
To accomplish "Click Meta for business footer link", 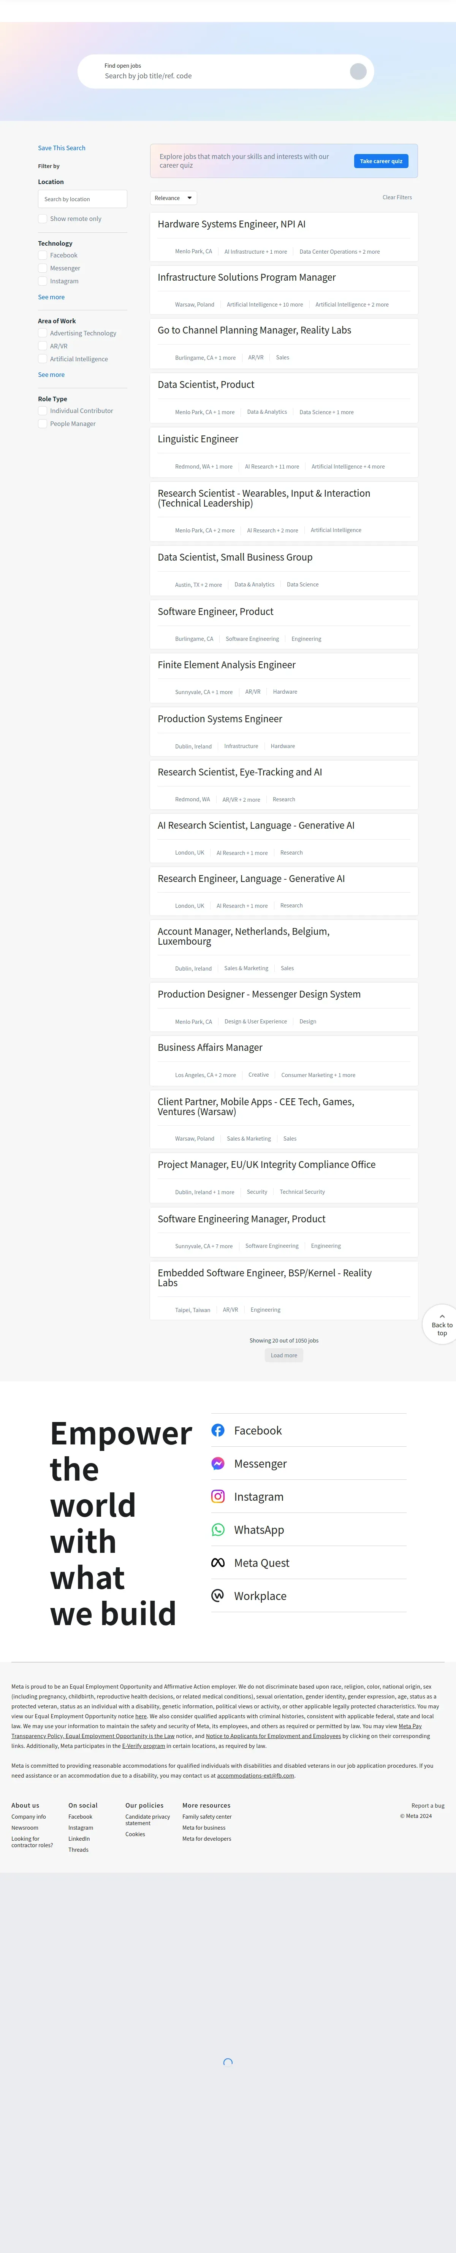I will 204,1828.
